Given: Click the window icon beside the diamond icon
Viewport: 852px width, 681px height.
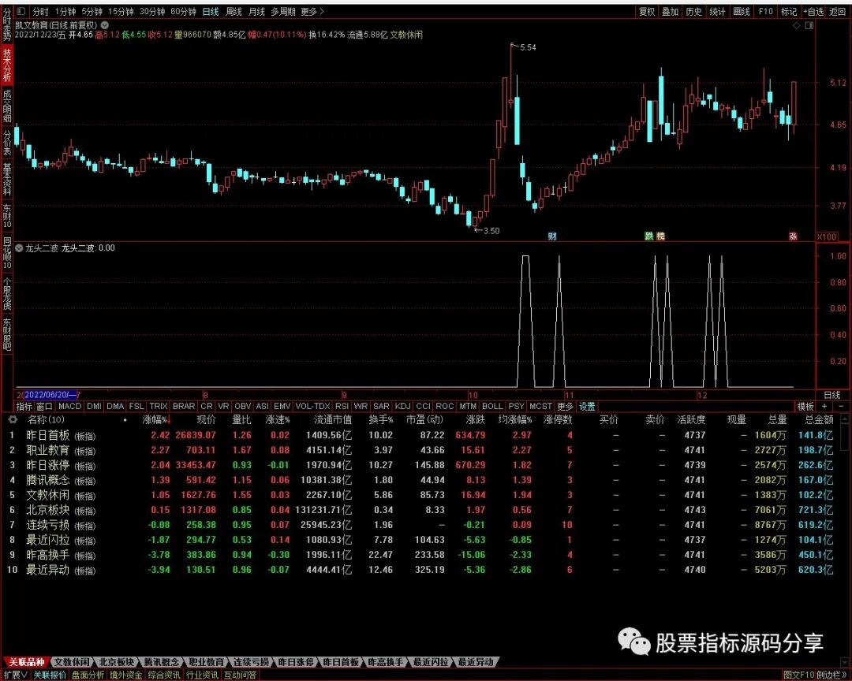Looking at the screenshot, I should click(809, 25).
